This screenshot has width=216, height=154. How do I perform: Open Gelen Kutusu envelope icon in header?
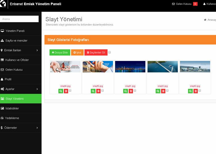pyautogui.click(x=173, y=4)
